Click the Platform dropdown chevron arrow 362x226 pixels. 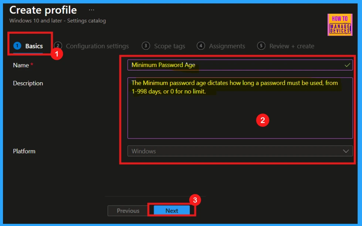click(x=346, y=151)
